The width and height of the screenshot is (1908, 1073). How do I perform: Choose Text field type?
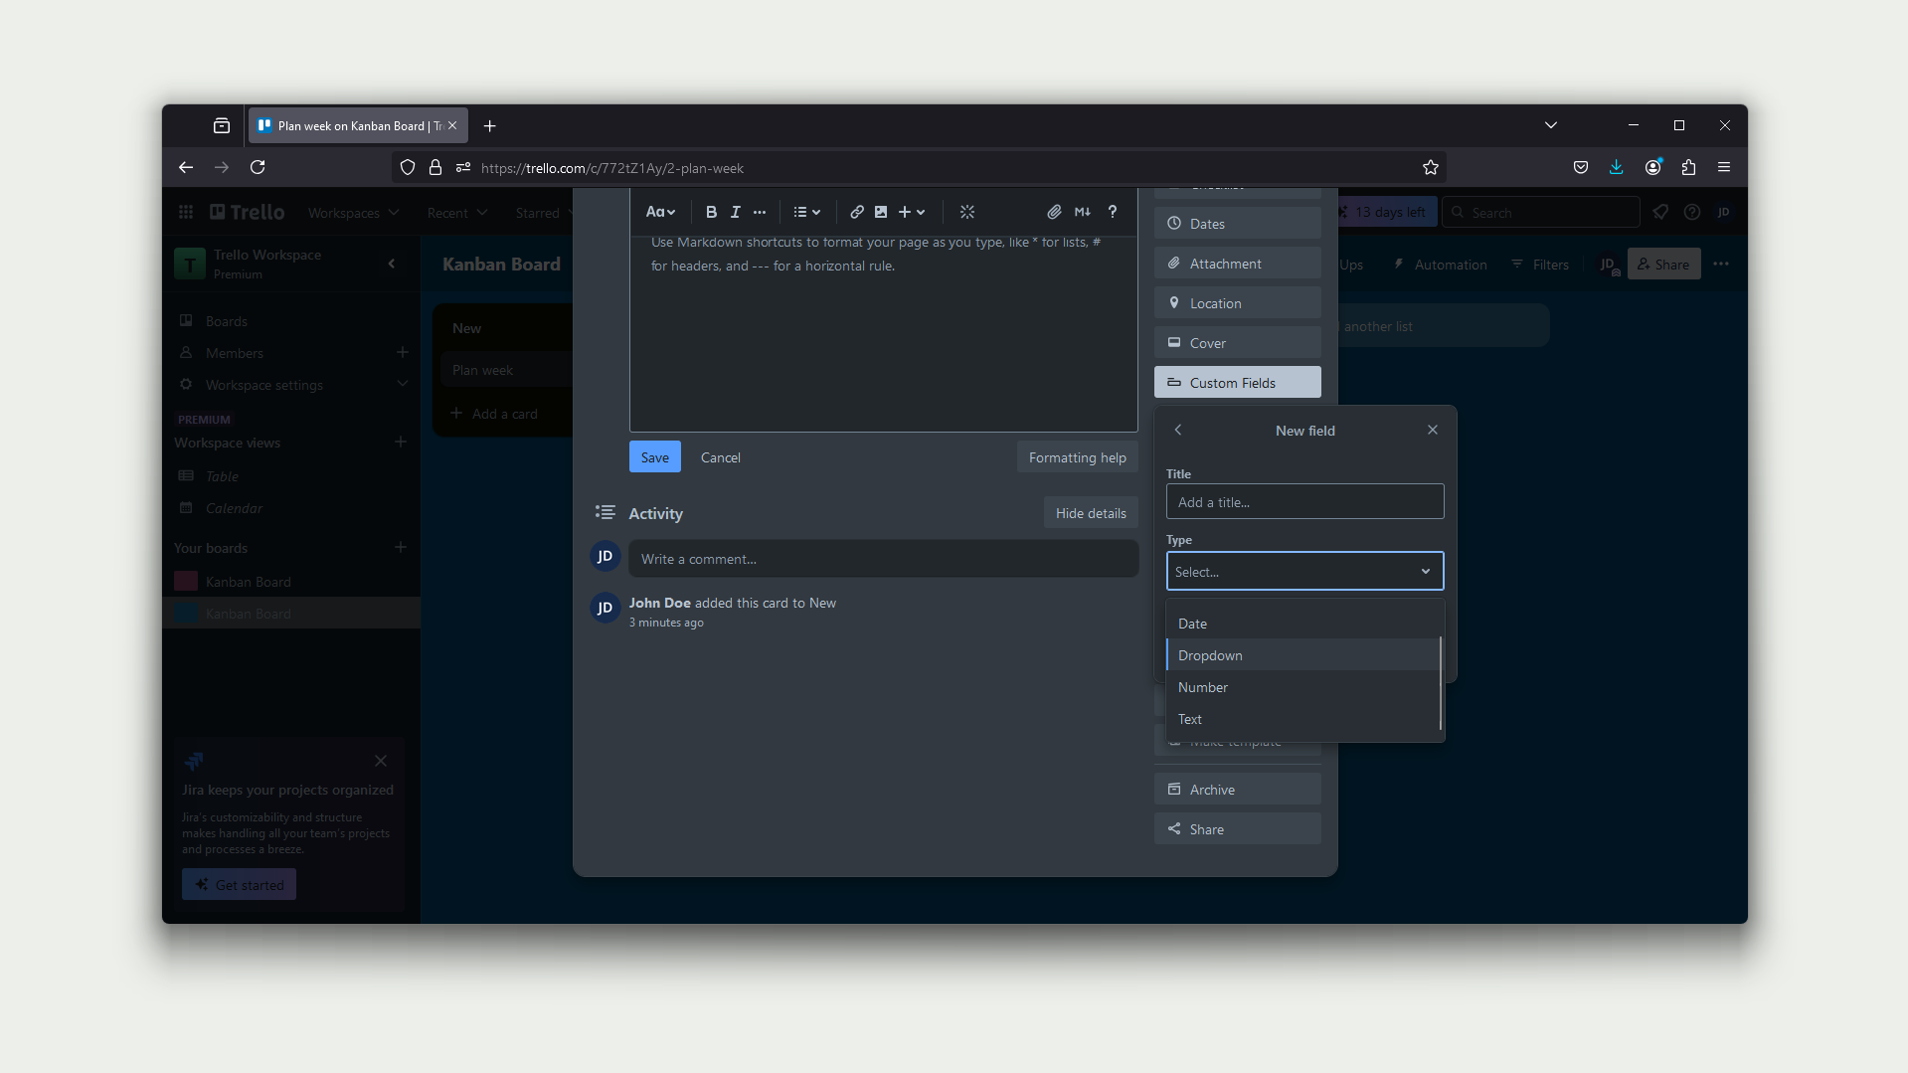click(1302, 719)
